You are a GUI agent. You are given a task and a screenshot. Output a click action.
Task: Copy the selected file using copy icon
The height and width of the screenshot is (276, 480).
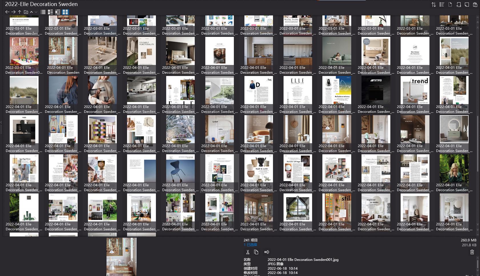256,252
